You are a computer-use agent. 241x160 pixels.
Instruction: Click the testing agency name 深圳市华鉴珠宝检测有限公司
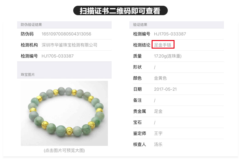(69, 45)
